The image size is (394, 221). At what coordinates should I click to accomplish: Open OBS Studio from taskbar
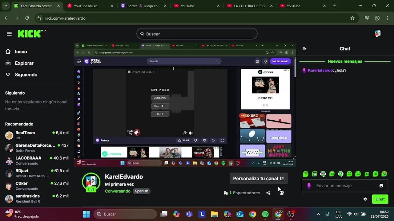291,214
